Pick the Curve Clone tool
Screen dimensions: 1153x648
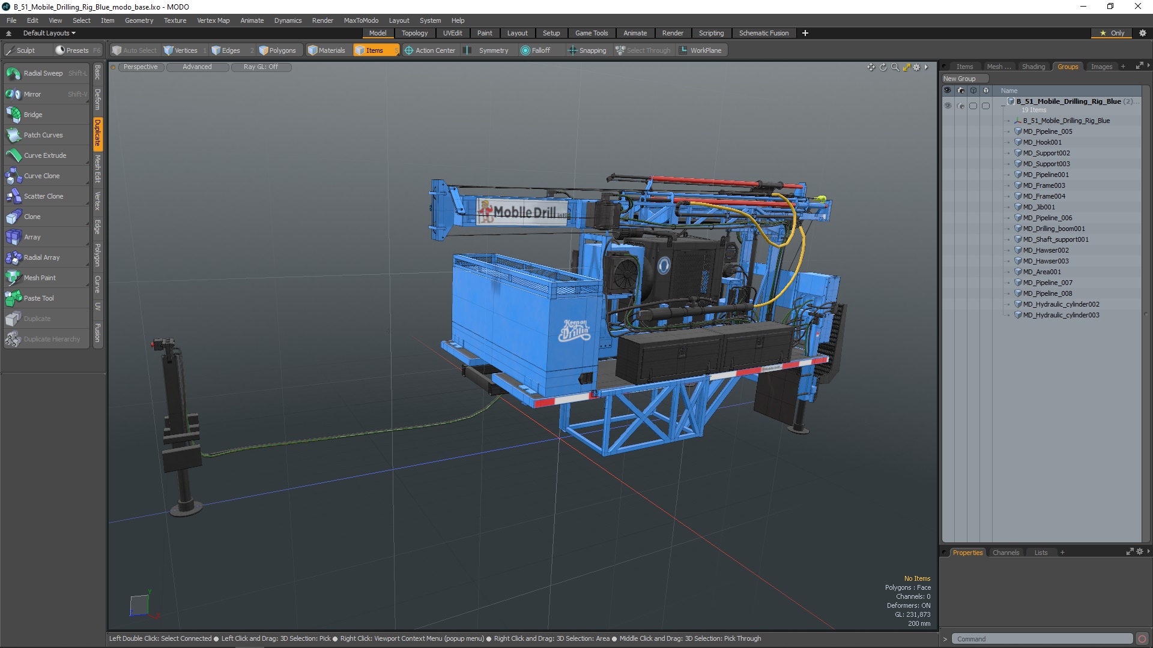click(46, 176)
